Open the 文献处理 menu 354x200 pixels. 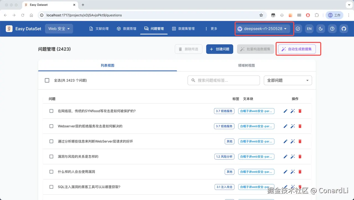click(99, 28)
